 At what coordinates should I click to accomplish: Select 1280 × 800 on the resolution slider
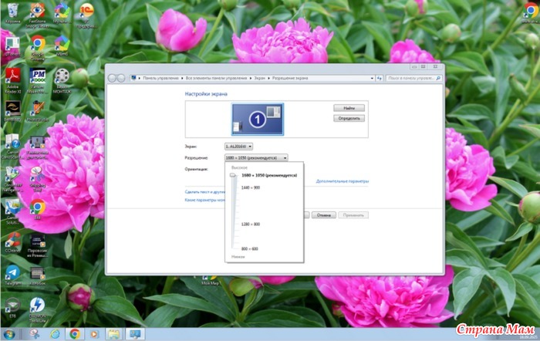[x=251, y=224]
